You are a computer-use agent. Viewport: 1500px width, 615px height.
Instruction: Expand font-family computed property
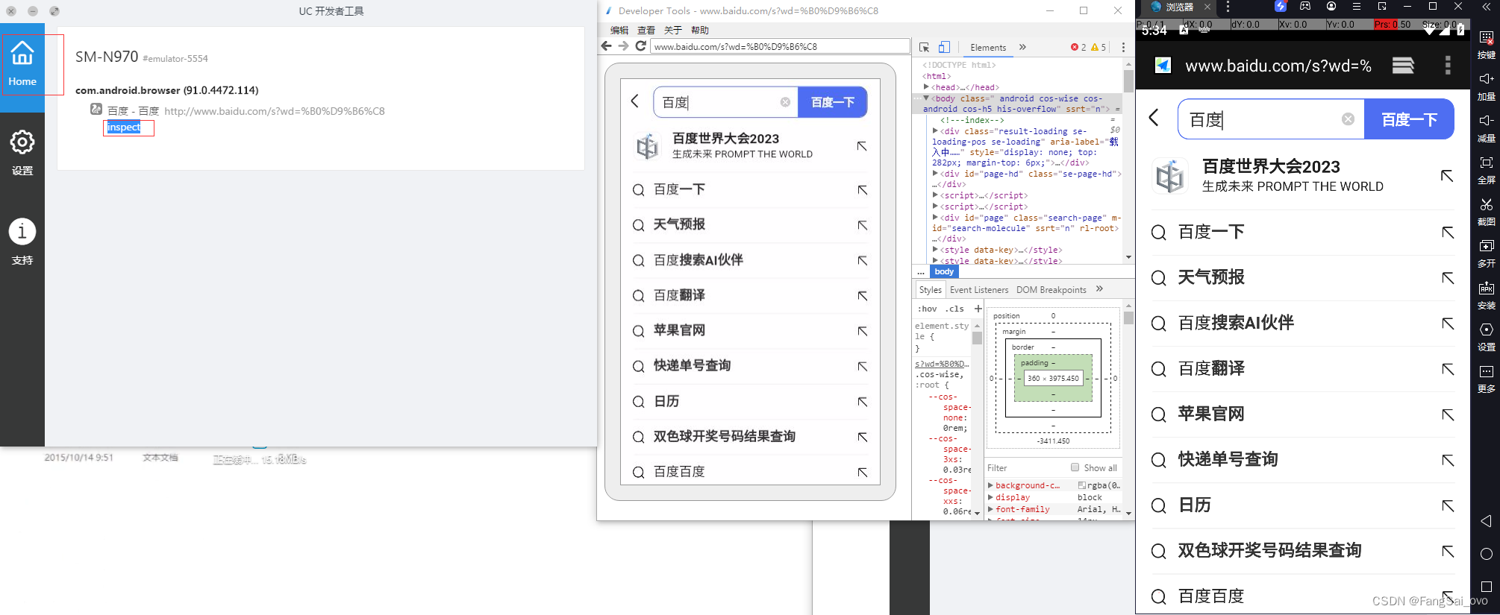click(991, 509)
